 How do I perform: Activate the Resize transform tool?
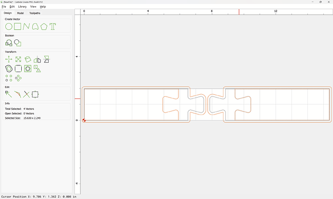(x=18, y=60)
